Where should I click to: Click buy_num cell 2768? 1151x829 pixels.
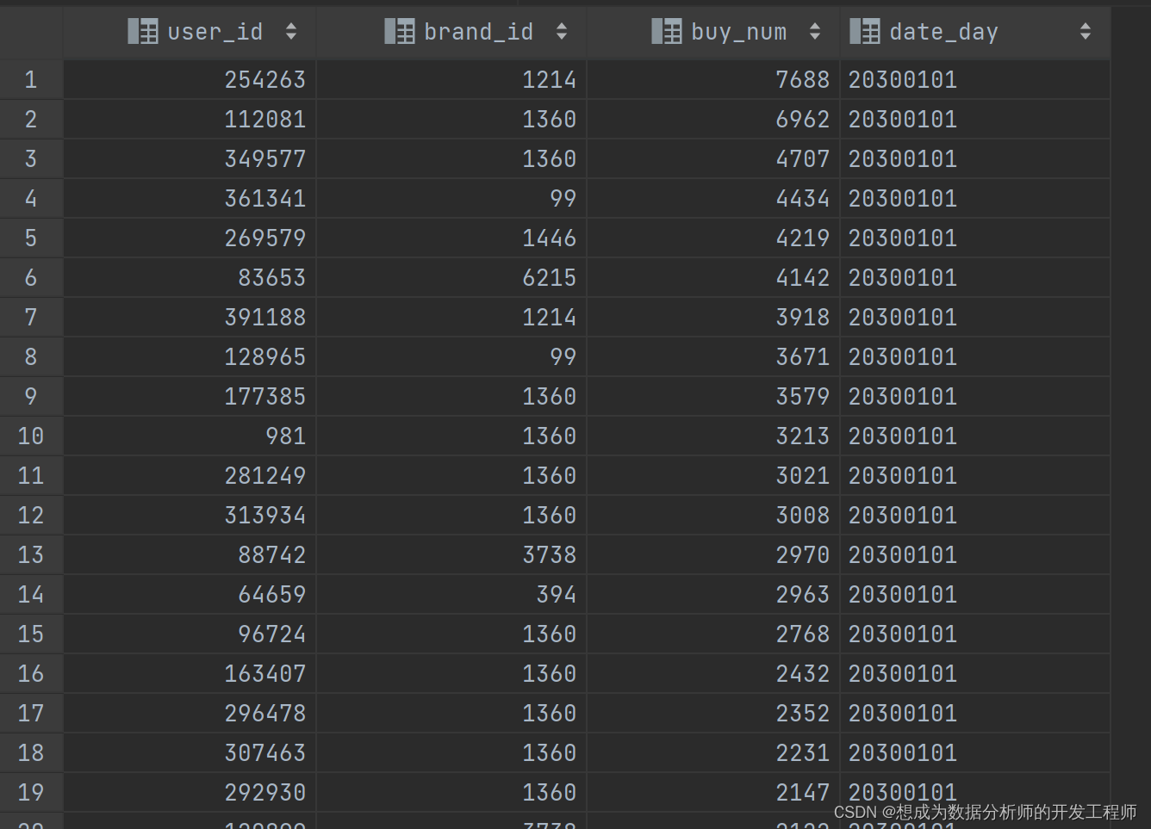(x=713, y=634)
